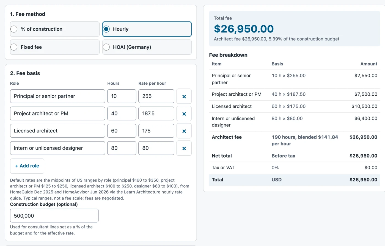Click the 'Before tax' cell in Net total row

coord(283,156)
